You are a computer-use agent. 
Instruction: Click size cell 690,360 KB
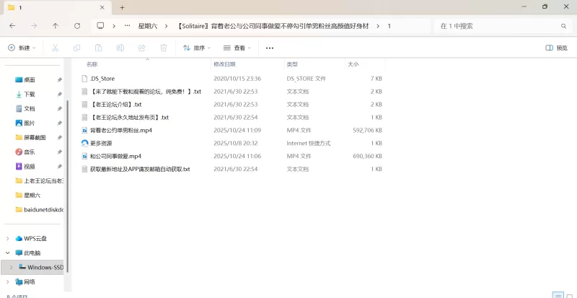(367, 156)
